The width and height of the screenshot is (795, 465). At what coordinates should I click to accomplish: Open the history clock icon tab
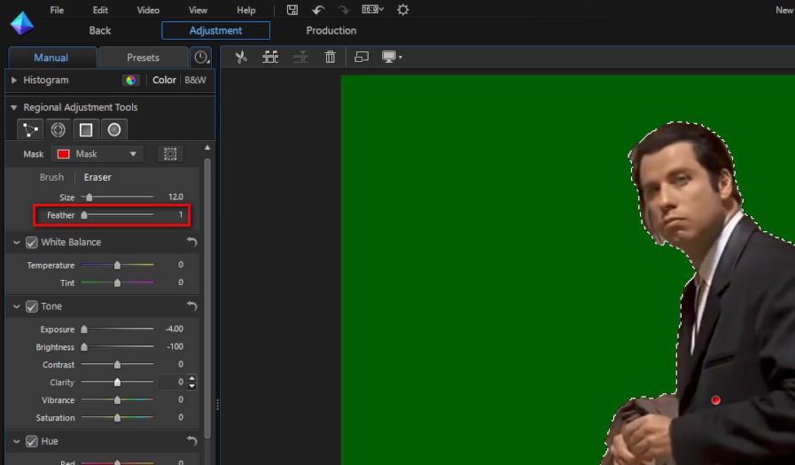pyautogui.click(x=201, y=58)
